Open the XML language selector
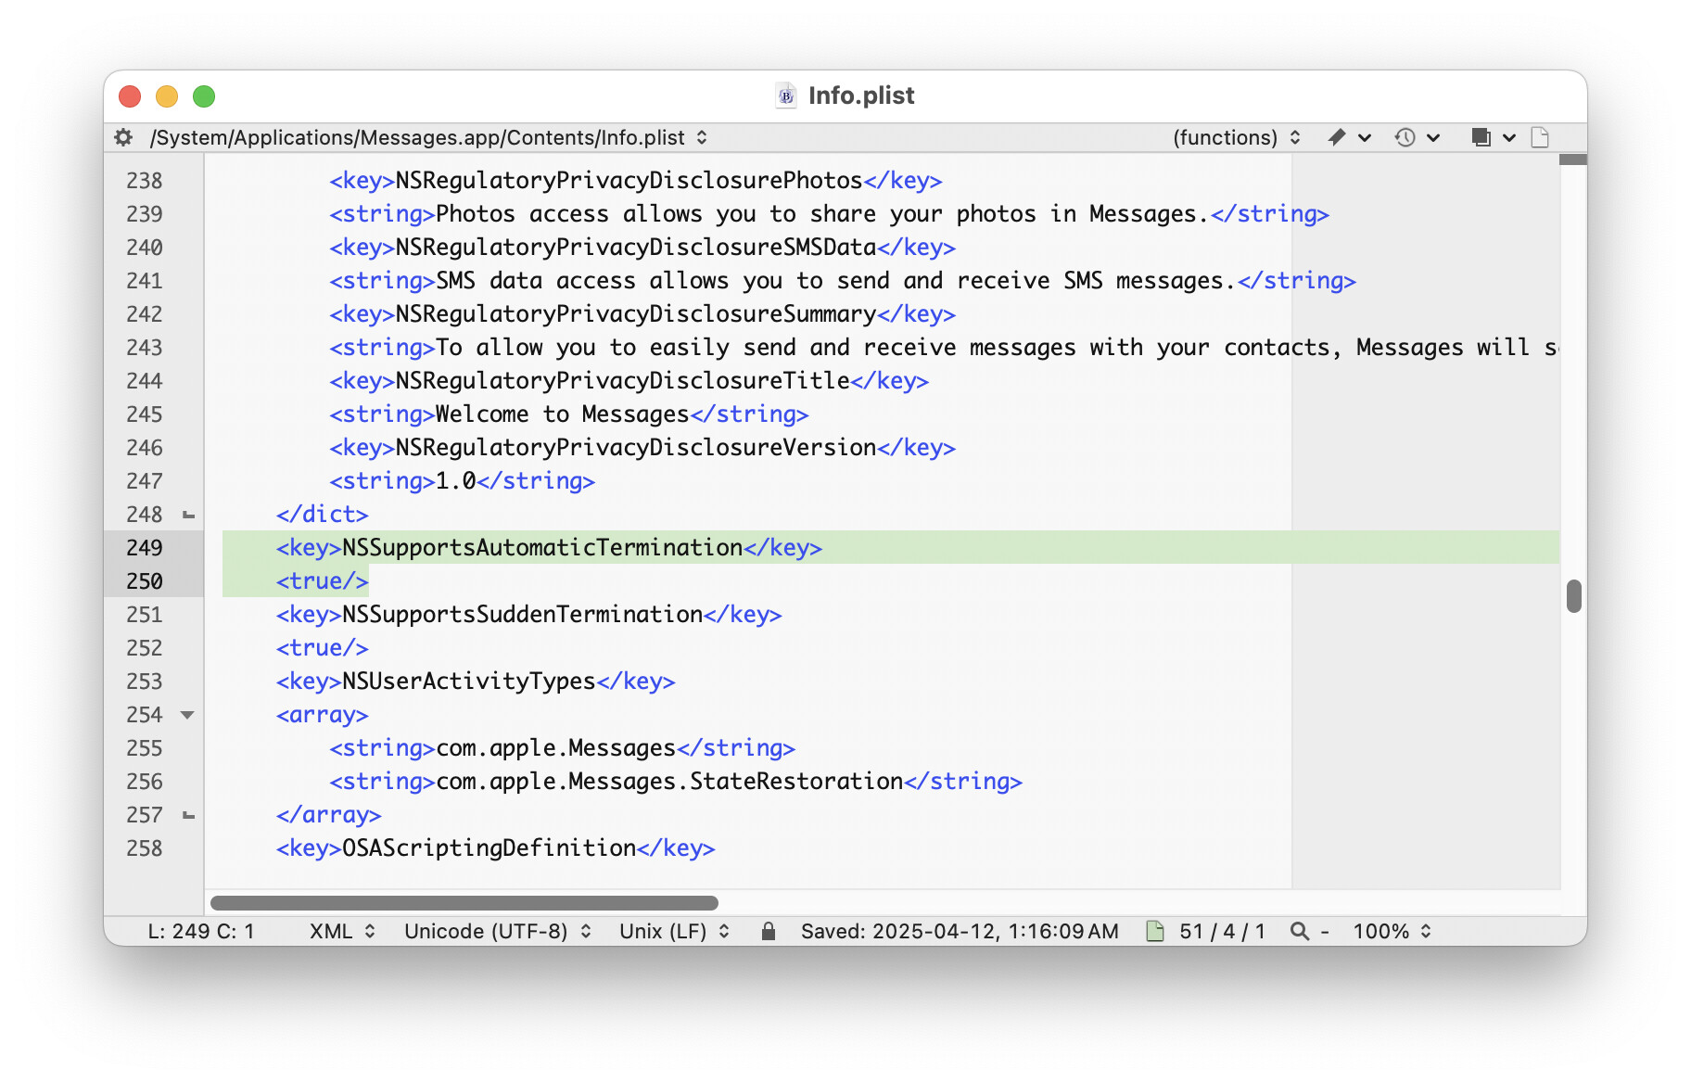Viewport: 1691px width, 1083px height. tap(342, 931)
